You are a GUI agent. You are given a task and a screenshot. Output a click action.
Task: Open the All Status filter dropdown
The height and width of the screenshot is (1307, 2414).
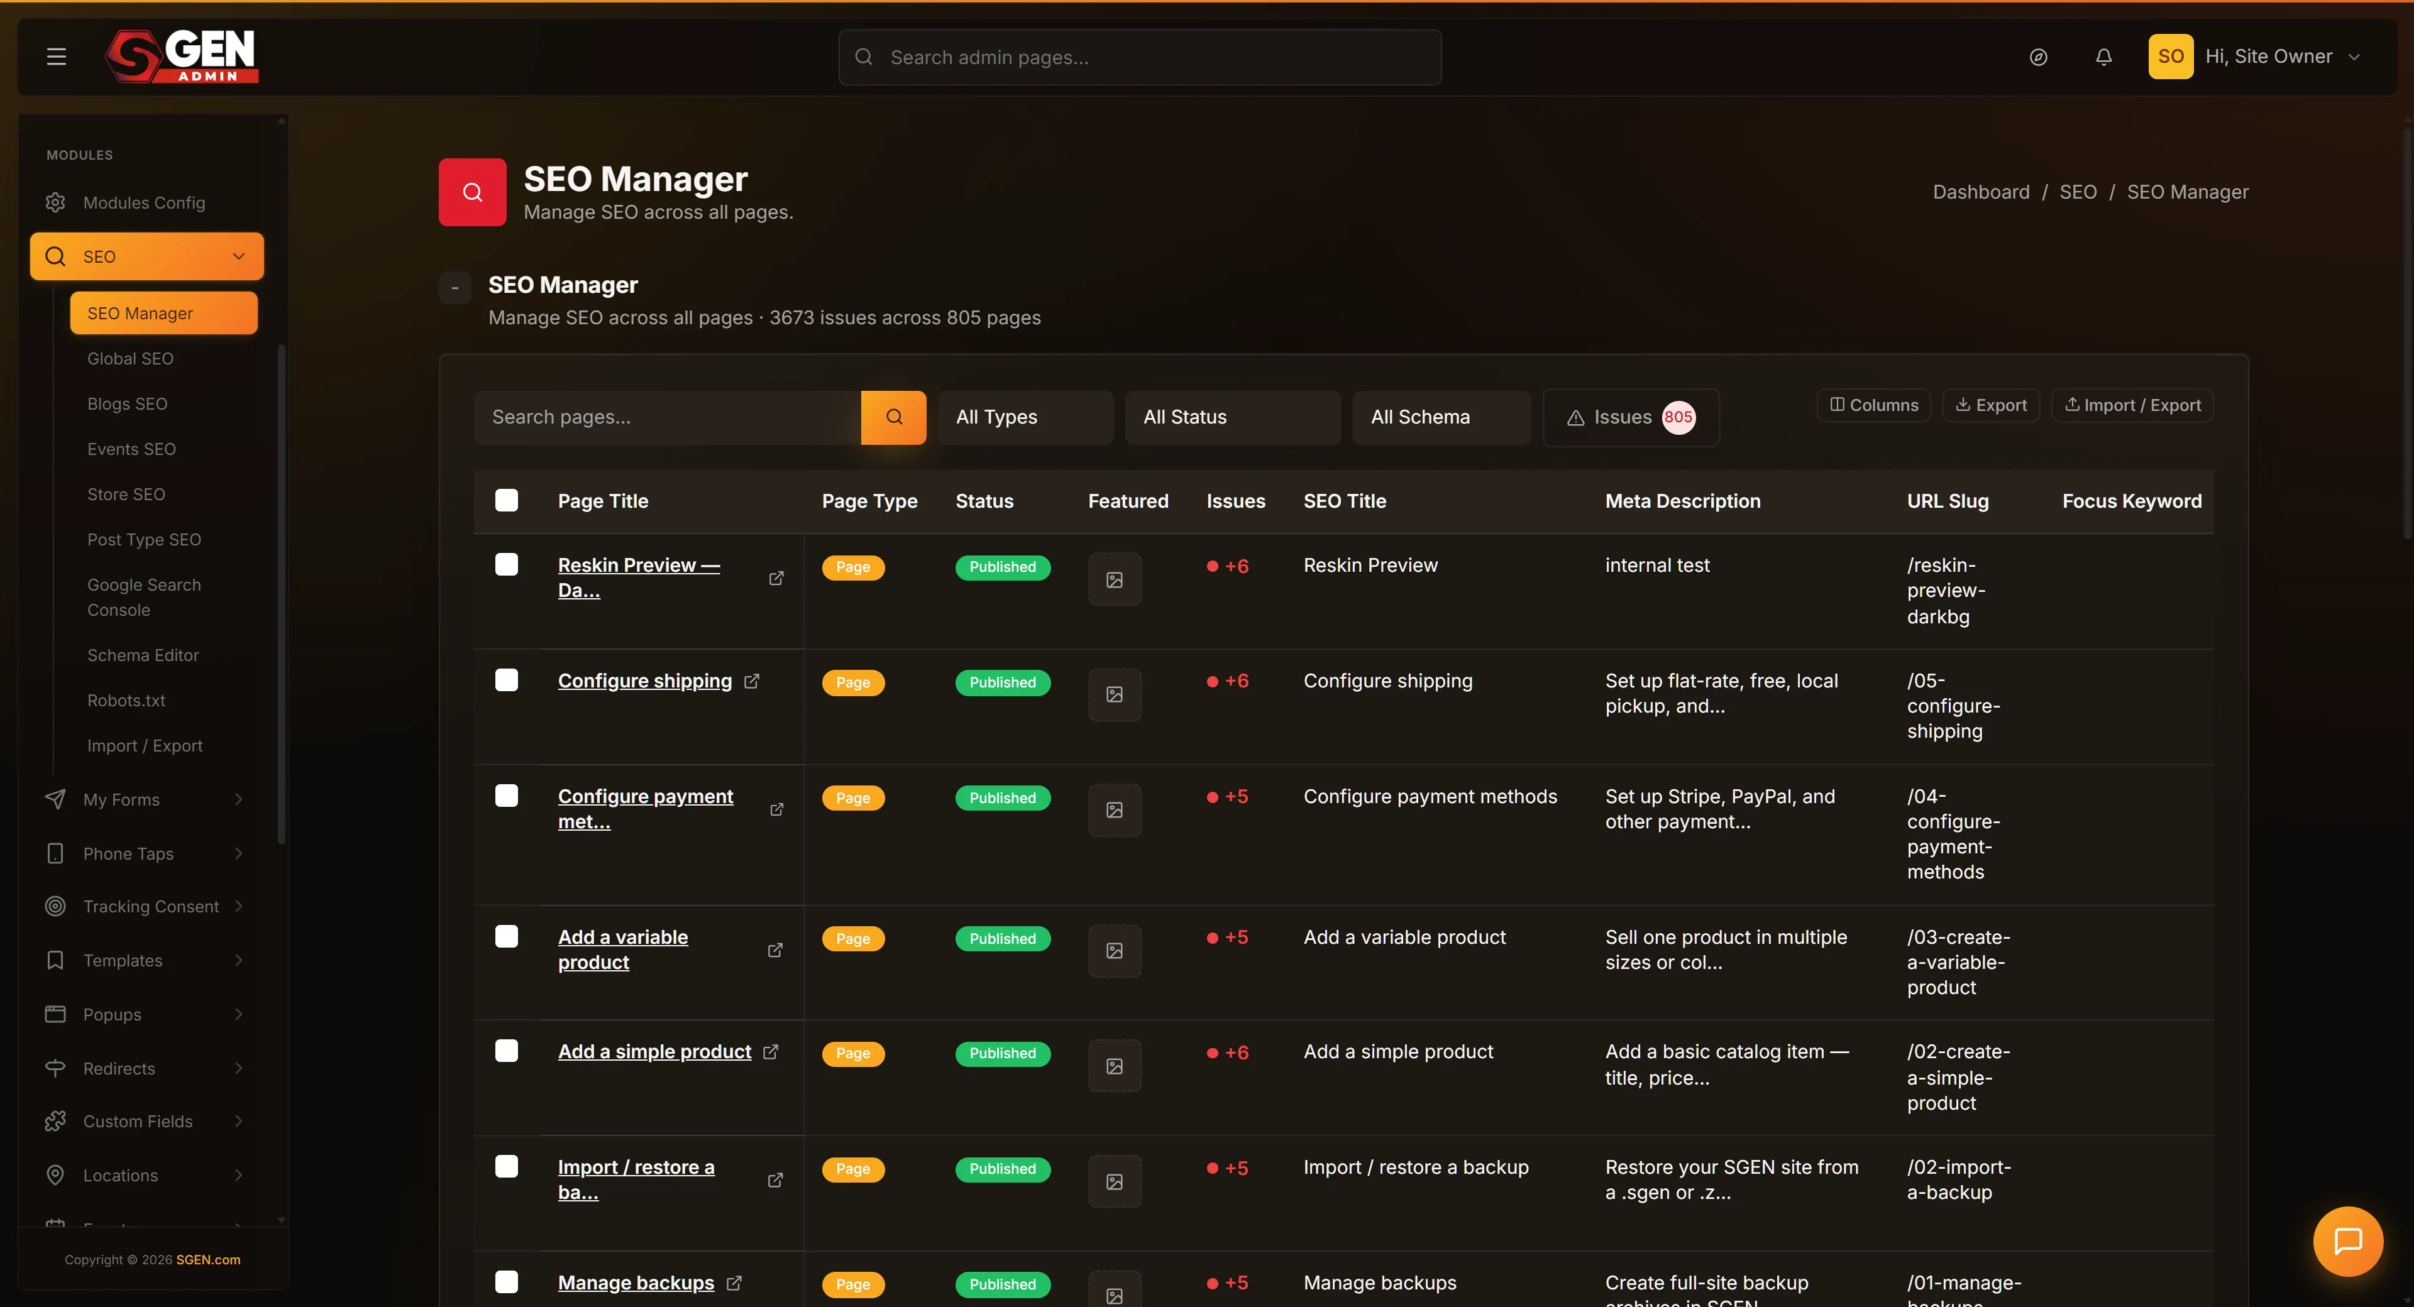[x=1232, y=417]
